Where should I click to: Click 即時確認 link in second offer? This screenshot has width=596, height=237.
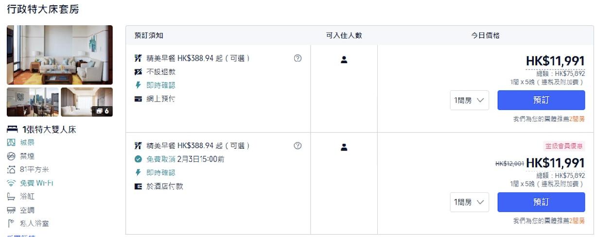(x=161, y=172)
